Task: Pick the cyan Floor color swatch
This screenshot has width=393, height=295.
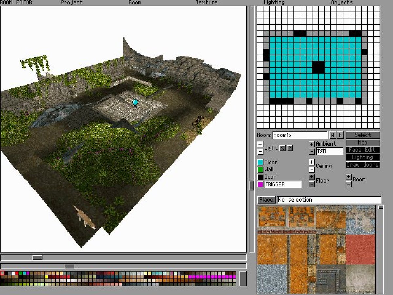Action: 260,162
